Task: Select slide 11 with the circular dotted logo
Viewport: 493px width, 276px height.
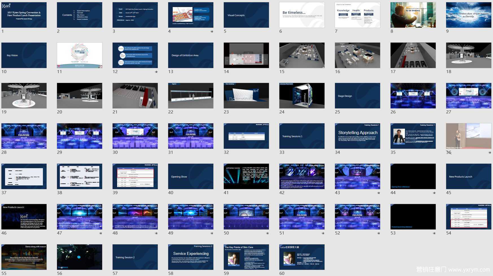Action: (80, 55)
